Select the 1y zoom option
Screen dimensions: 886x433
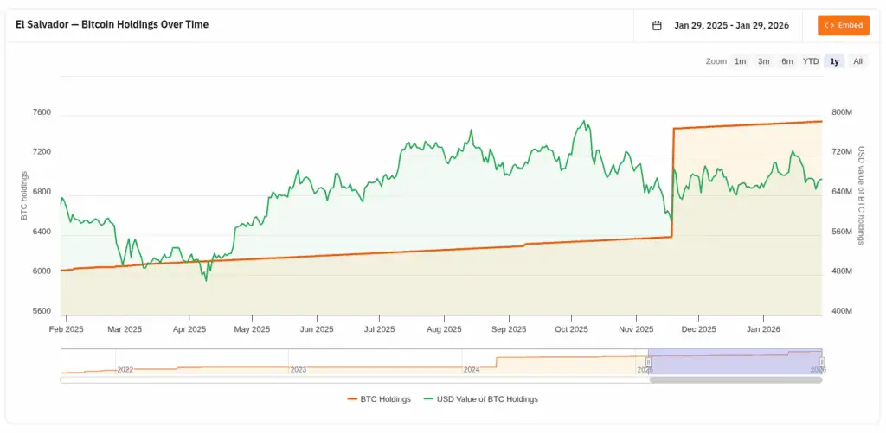(834, 61)
